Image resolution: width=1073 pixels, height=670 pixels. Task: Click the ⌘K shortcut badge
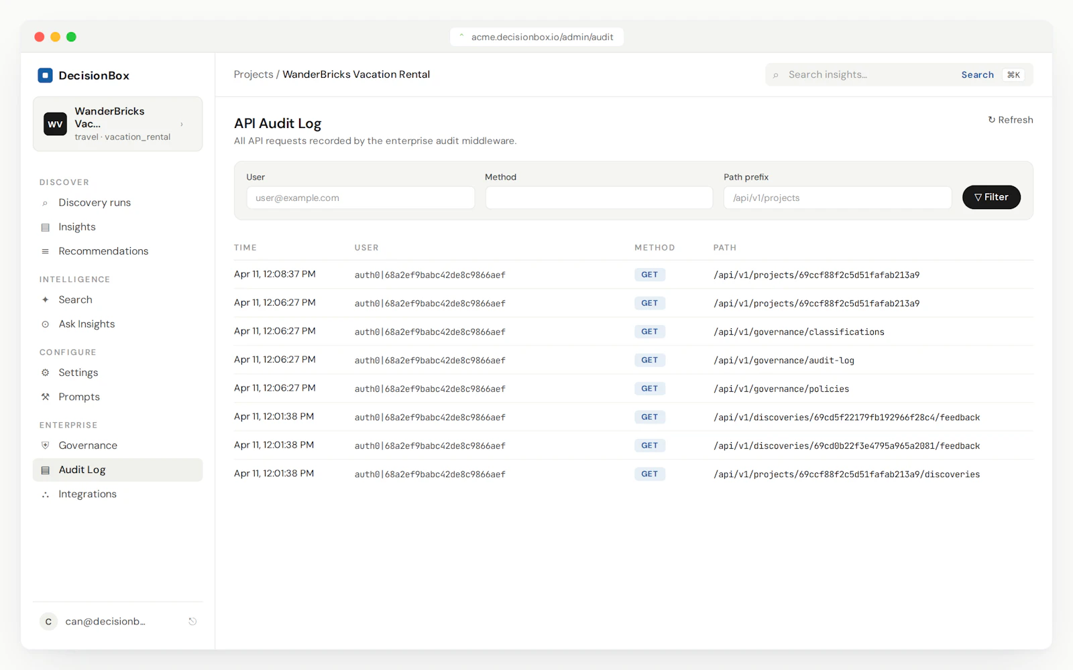click(x=1013, y=75)
